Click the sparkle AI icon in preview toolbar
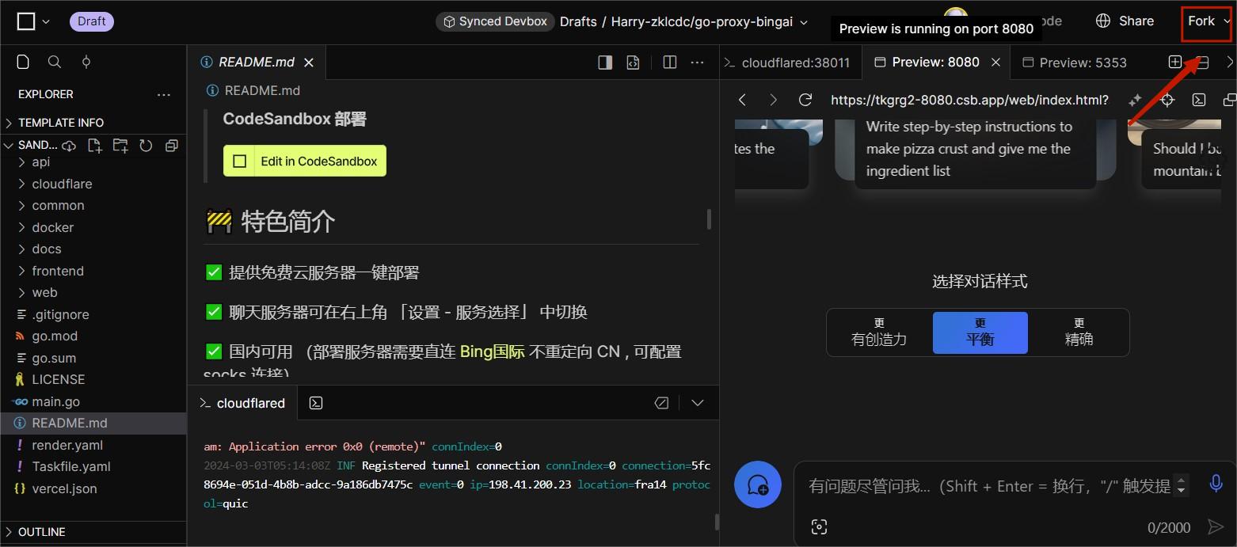This screenshot has height=547, width=1237. point(1135,100)
